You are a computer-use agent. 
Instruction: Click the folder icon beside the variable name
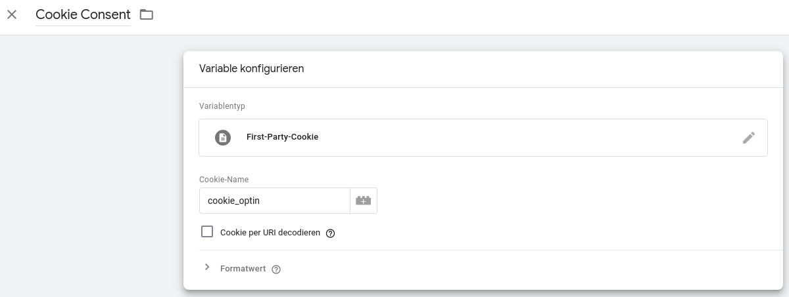tap(147, 14)
